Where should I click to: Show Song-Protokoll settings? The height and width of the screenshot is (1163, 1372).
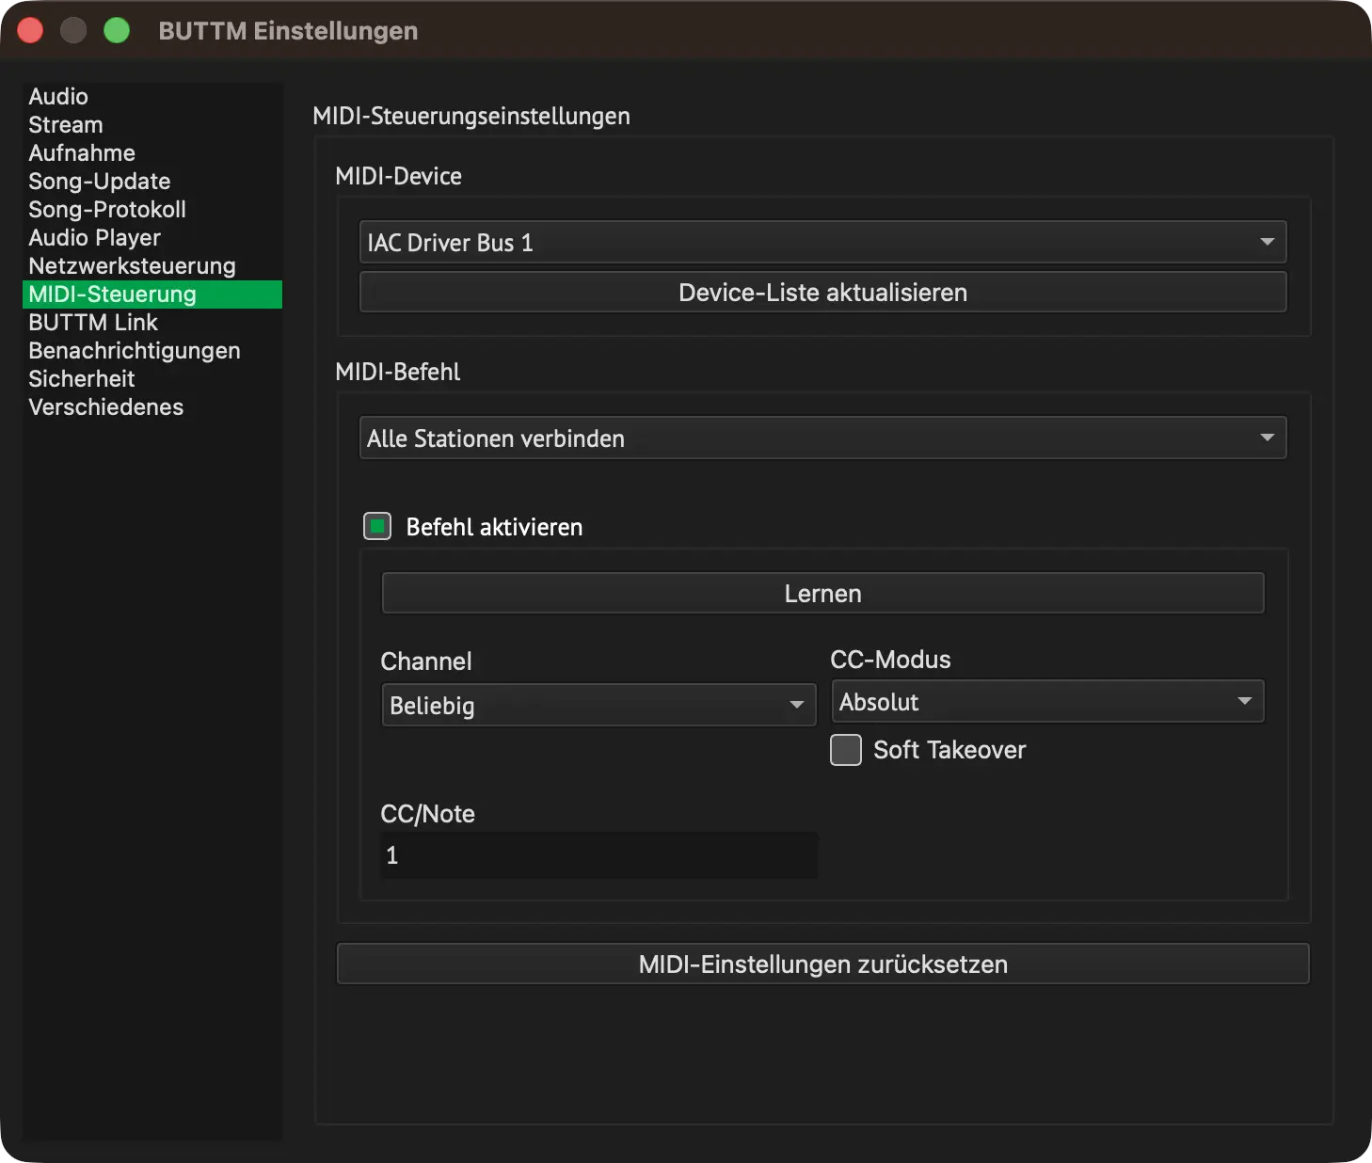click(x=152, y=210)
